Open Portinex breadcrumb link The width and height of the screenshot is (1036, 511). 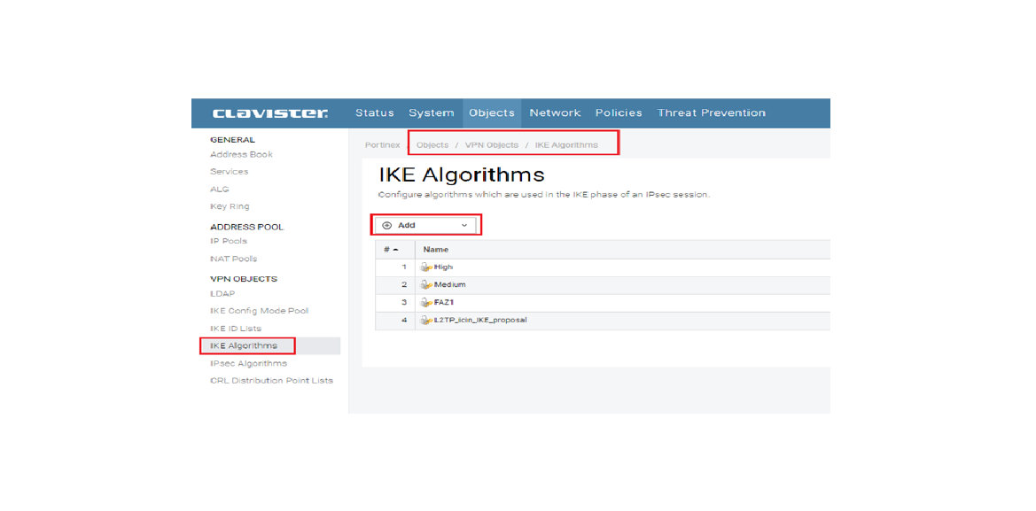coord(383,144)
